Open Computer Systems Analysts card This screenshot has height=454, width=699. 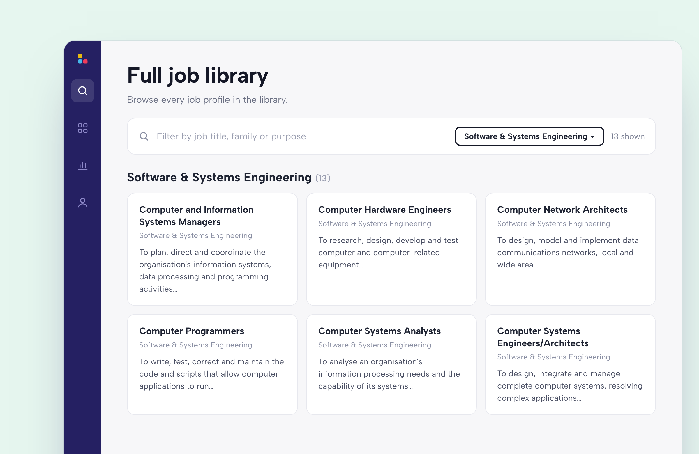coord(391,364)
